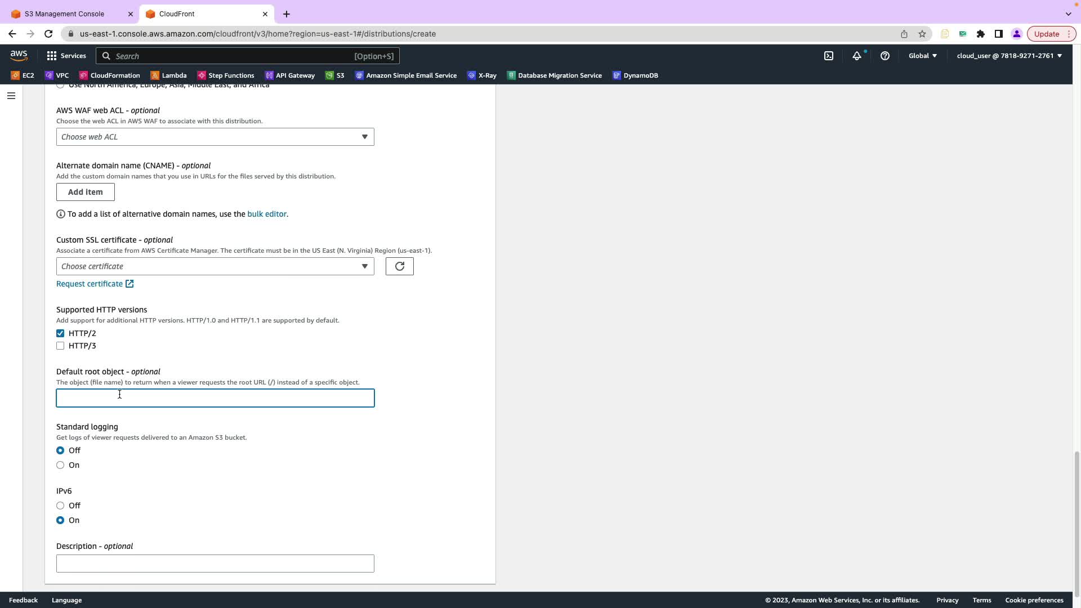
Task: Click the AWS logo home icon
Action: (19, 55)
